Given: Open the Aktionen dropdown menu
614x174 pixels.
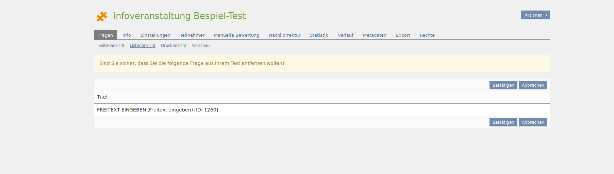Looking at the screenshot, I should [x=535, y=15].
